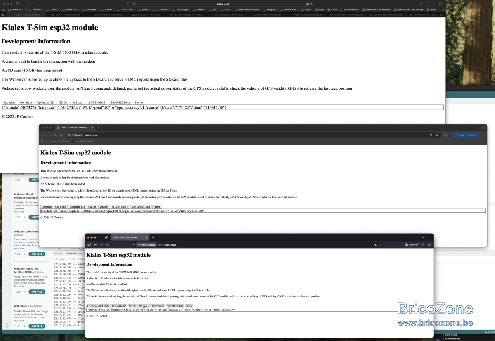Open the Firefox extensions icon
Screen dimensions: 495x341
click(423, 244)
